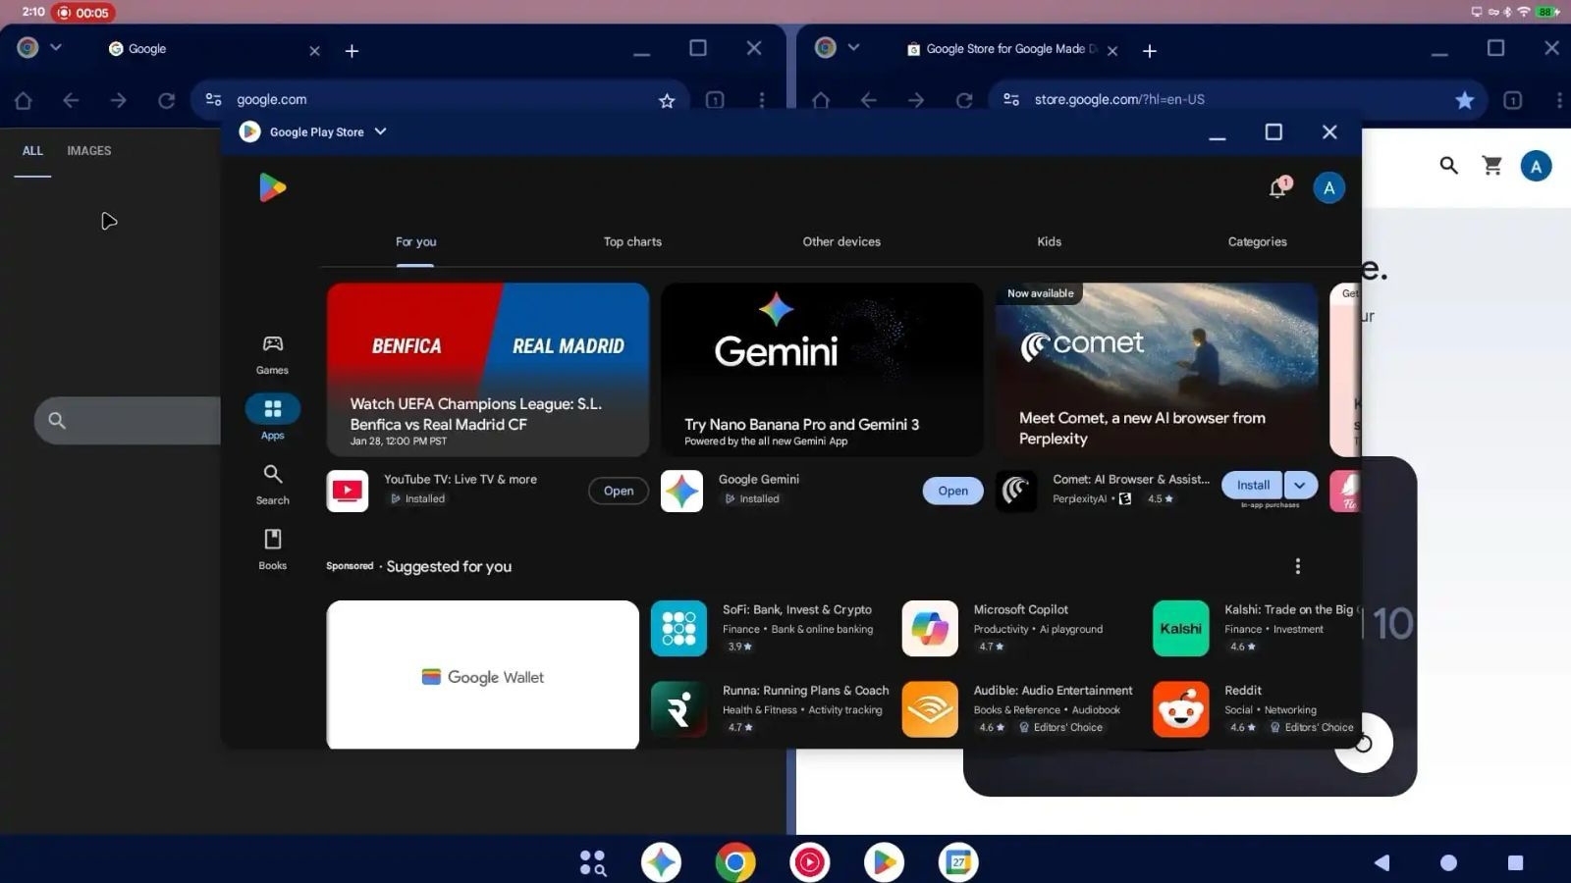Viewport: 1571px width, 883px height.
Task: Open the Suggested for you overflow menu
Action: [1297, 566]
